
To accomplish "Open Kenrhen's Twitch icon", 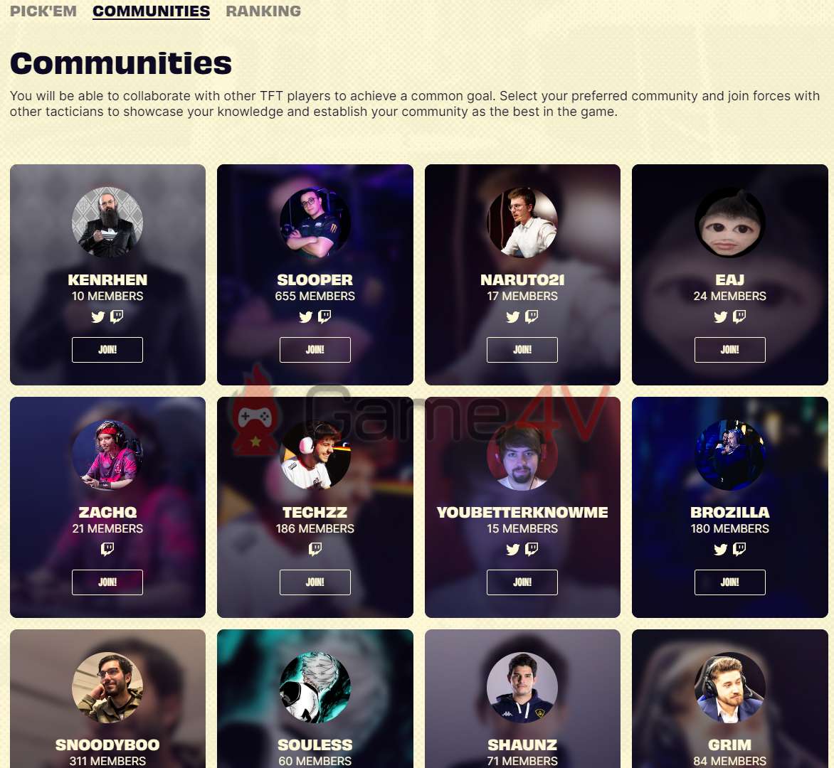I will click(117, 317).
